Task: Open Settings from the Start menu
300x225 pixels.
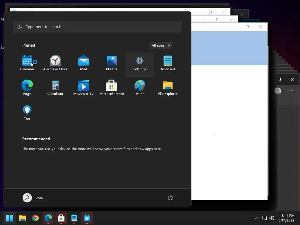Action: [140, 65]
